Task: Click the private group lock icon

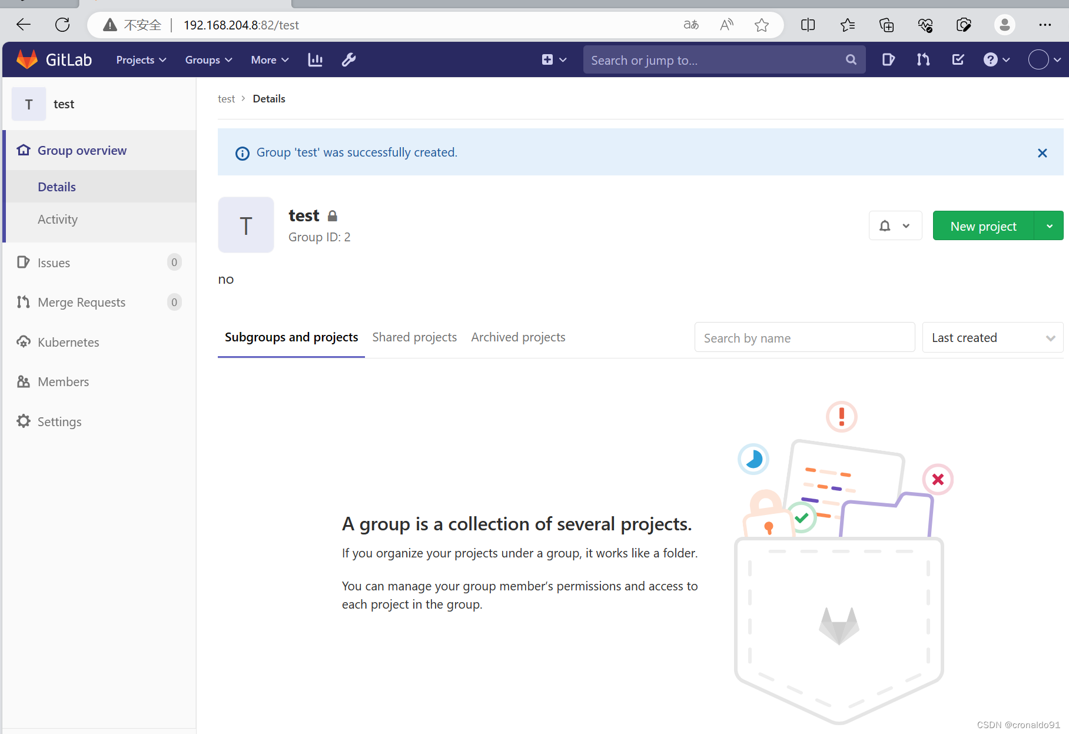Action: pyautogui.click(x=333, y=216)
